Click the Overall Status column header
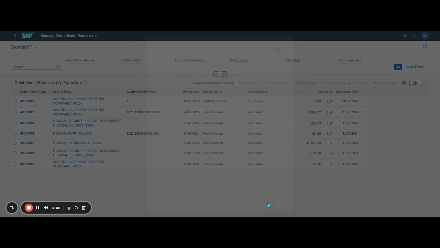The height and width of the screenshot is (248, 440). (x=257, y=92)
